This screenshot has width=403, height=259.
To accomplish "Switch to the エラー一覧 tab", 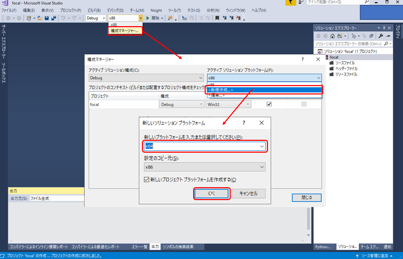I will tap(139, 247).
